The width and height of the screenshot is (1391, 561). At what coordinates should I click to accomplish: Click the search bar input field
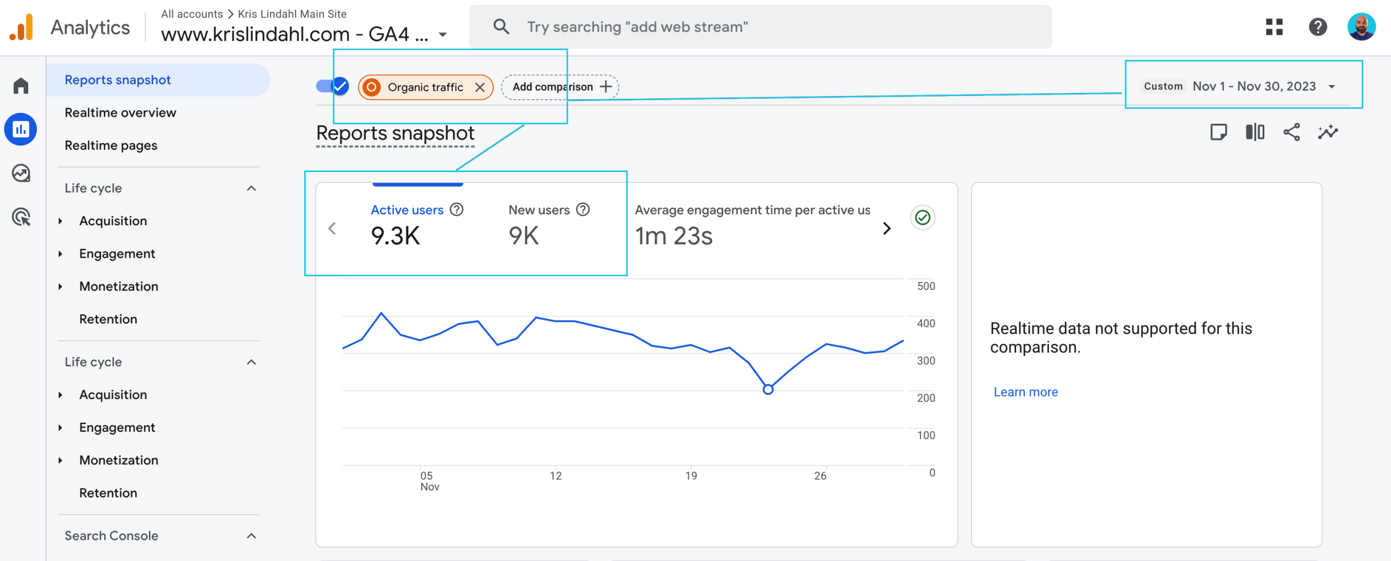pos(761,27)
